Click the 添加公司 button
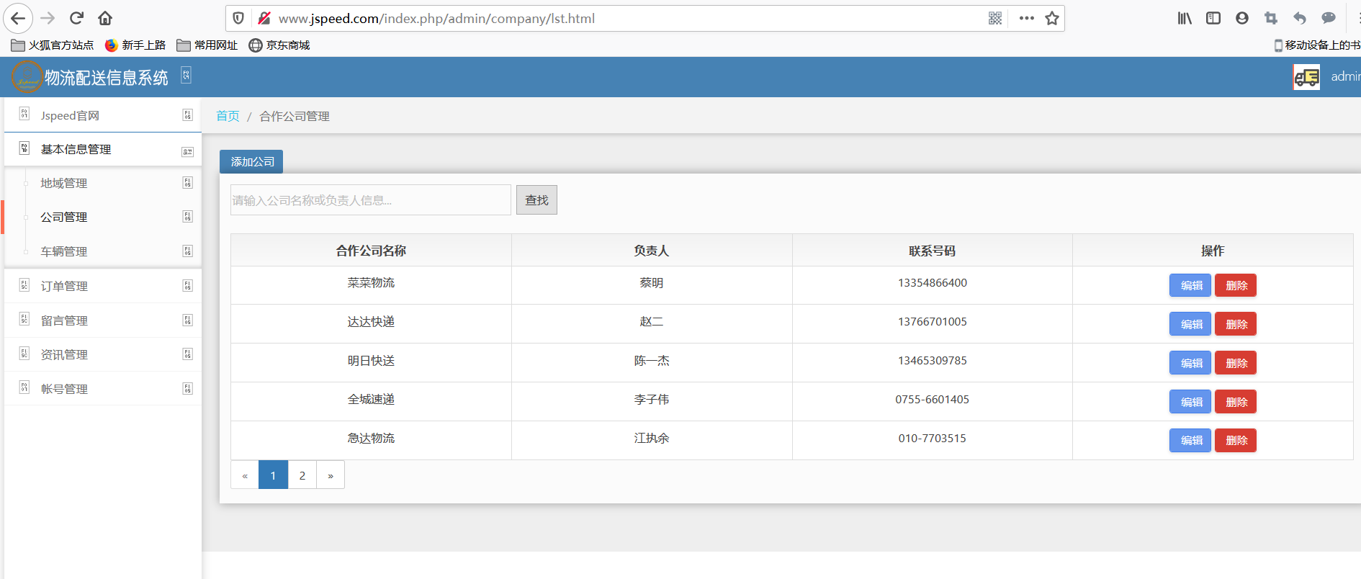Viewport: 1361px width, 579px height. [251, 162]
